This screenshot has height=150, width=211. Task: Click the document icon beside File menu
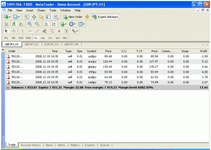4,10
